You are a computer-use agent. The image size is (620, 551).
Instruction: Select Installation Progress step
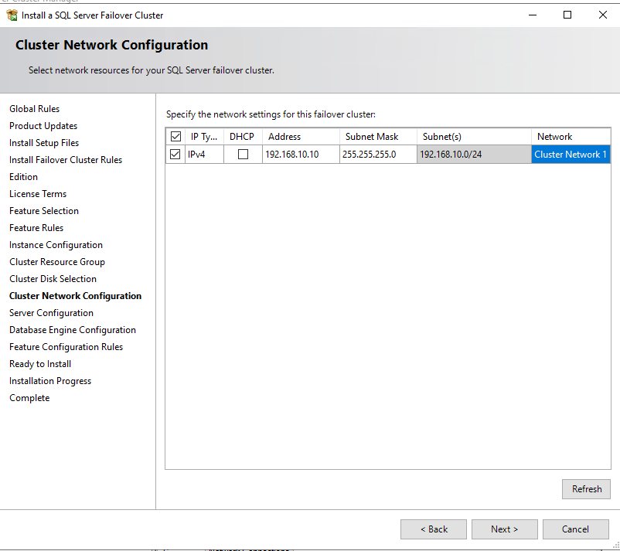pos(50,381)
